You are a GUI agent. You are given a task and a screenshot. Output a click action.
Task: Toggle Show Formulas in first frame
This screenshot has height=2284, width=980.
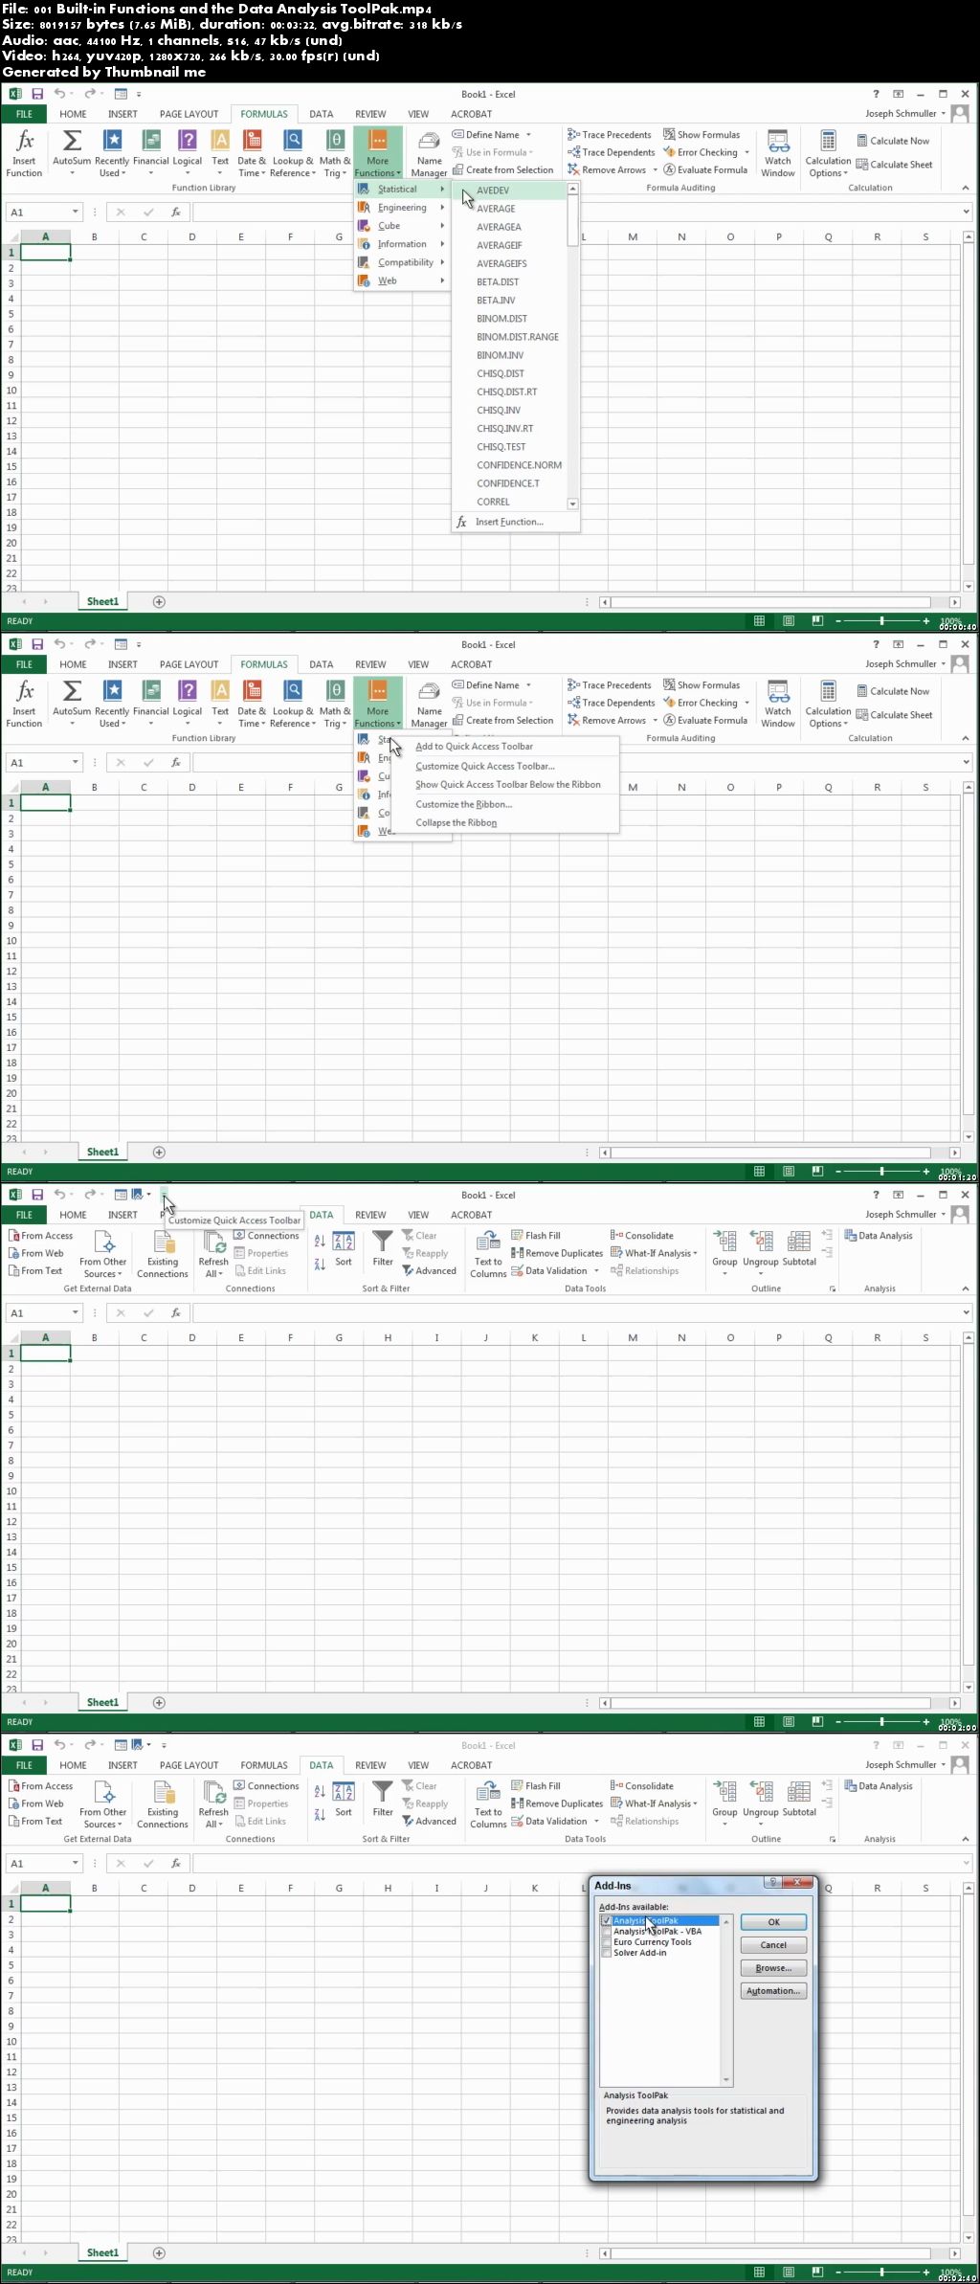tap(702, 135)
